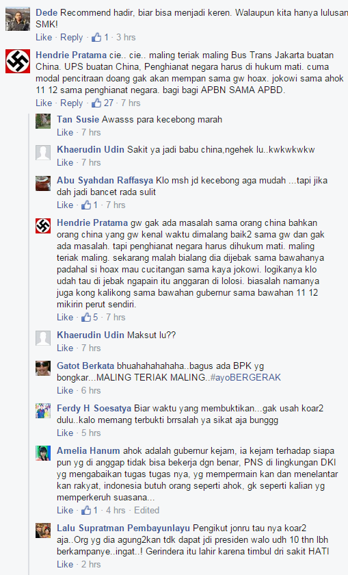Like Tan Susie's reply

pyautogui.click(x=65, y=132)
